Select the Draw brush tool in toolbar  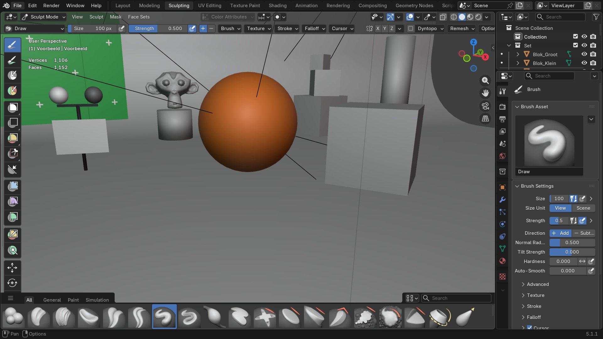[x=13, y=45]
